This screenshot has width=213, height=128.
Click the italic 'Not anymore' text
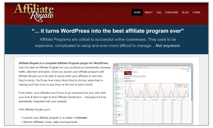pos(167,46)
